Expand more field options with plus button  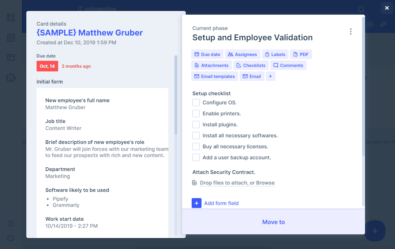point(270,76)
